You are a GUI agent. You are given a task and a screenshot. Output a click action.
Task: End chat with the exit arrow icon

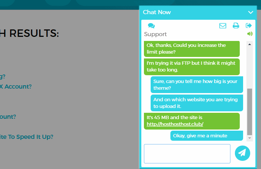coord(249,26)
